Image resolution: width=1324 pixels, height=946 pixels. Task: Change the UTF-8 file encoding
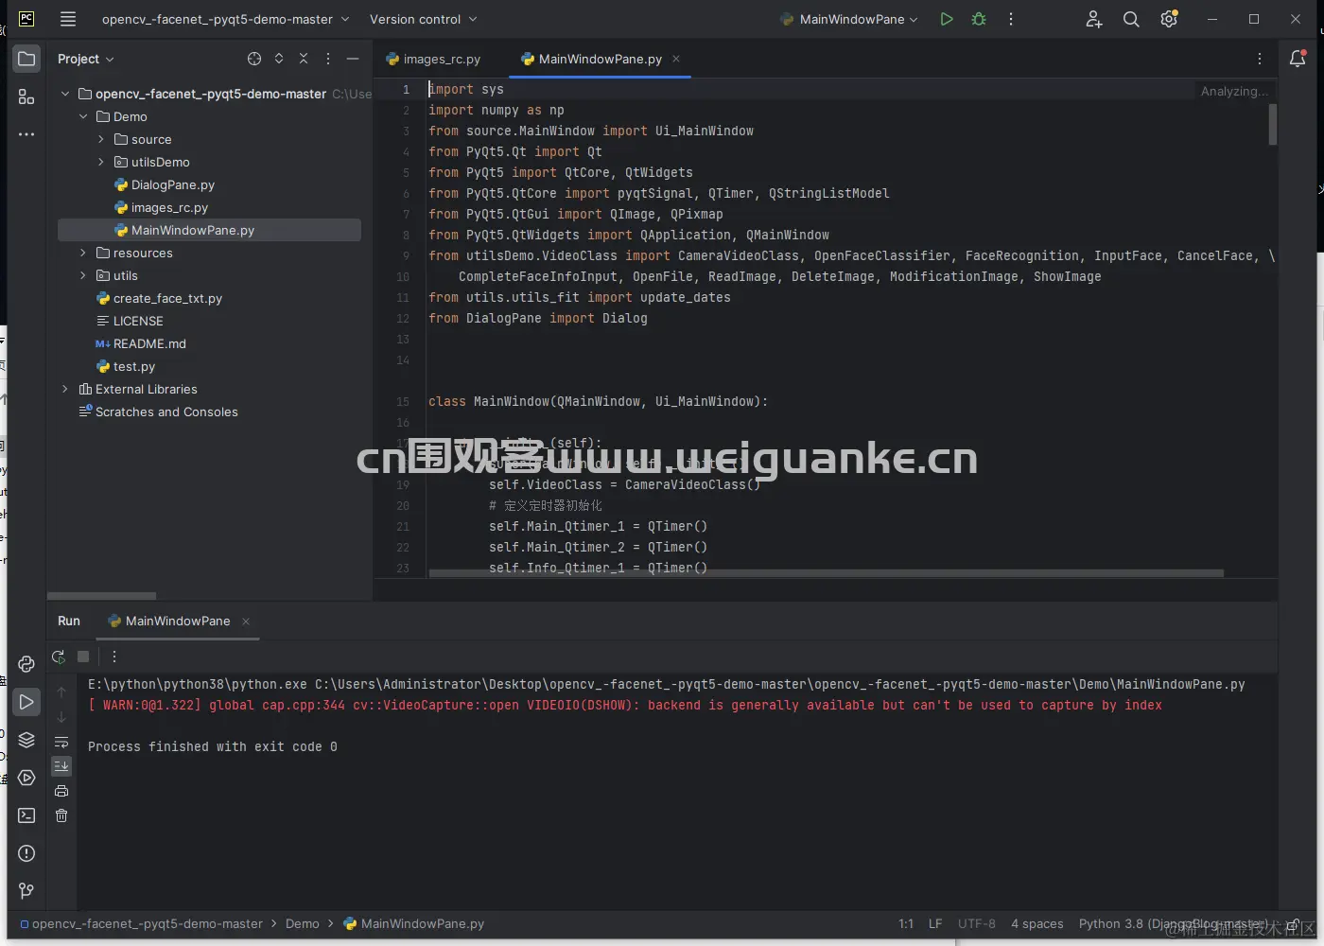coord(977,923)
